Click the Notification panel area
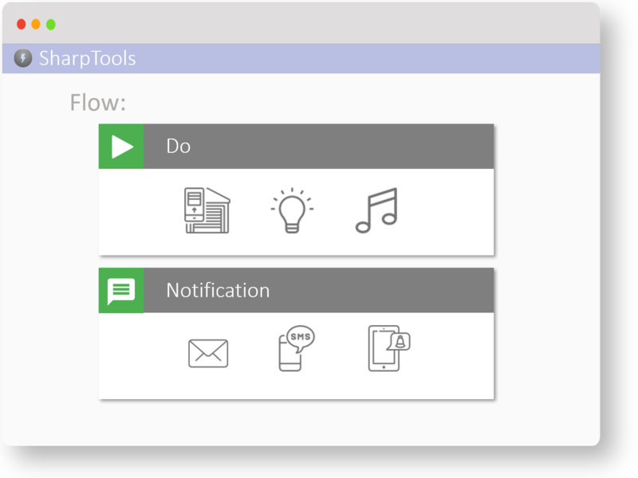This screenshot has width=638, height=478. coord(295,351)
